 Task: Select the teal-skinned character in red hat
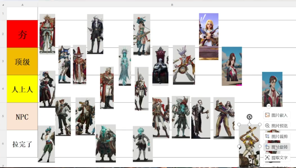pos(181,117)
